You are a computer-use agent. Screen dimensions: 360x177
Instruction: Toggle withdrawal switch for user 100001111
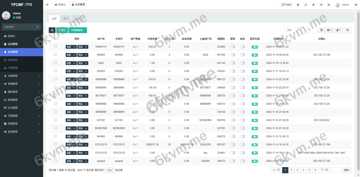(x=232, y=47)
